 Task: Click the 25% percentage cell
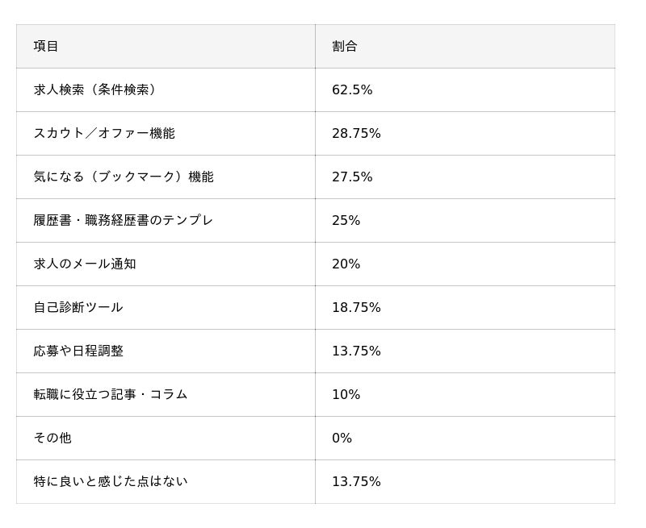[x=346, y=220]
